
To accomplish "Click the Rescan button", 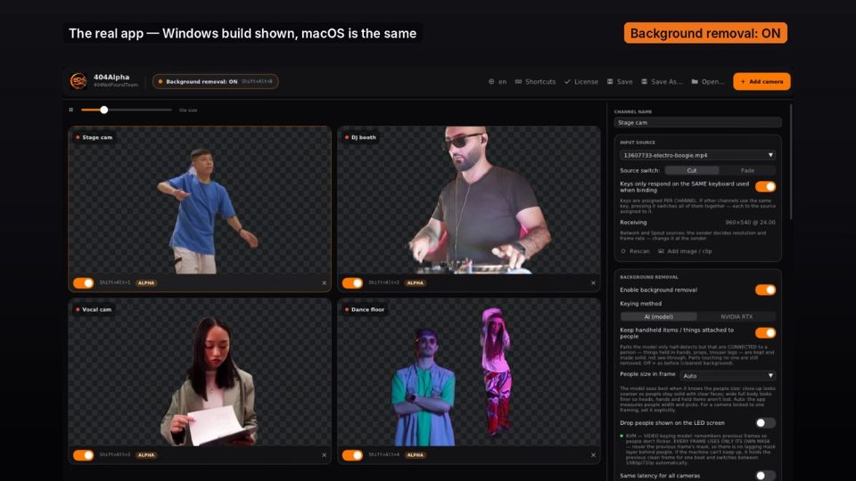I will 636,251.
